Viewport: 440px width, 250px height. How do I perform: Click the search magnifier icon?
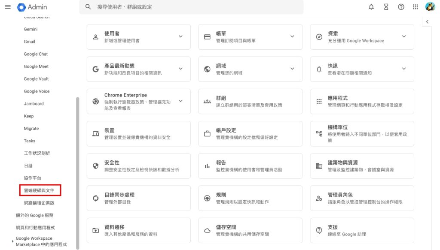pyautogui.click(x=88, y=7)
